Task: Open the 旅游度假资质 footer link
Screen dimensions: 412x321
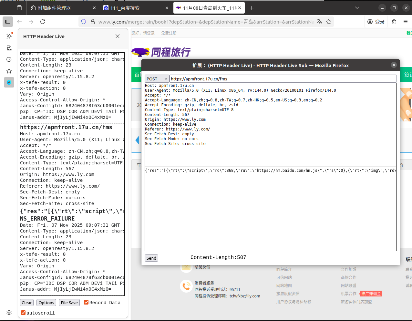Action: click(288, 294)
